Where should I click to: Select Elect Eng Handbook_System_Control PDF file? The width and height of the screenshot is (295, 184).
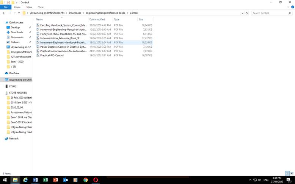(x=94, y=25)
